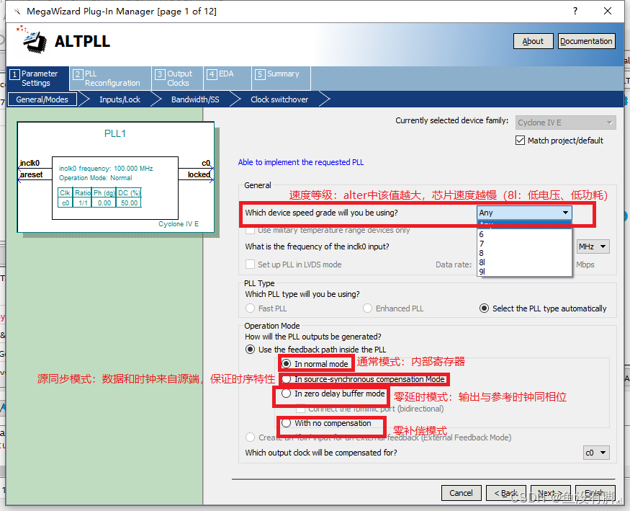
Task: Go to Bandwidth/SS sub-page
Action: (195, 99)
